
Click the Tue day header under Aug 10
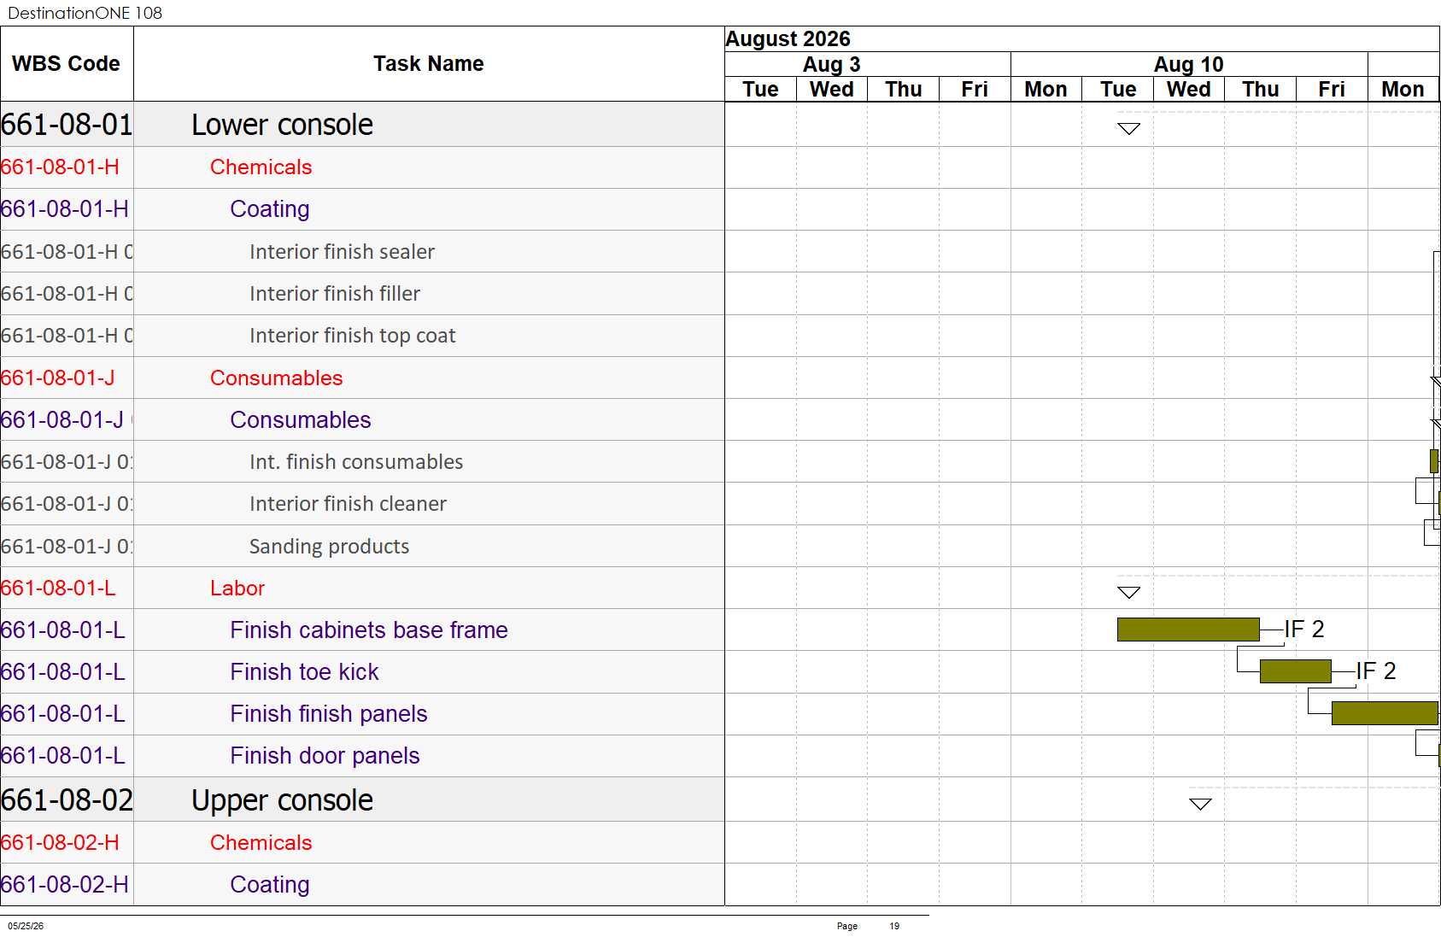[1118, 90]
